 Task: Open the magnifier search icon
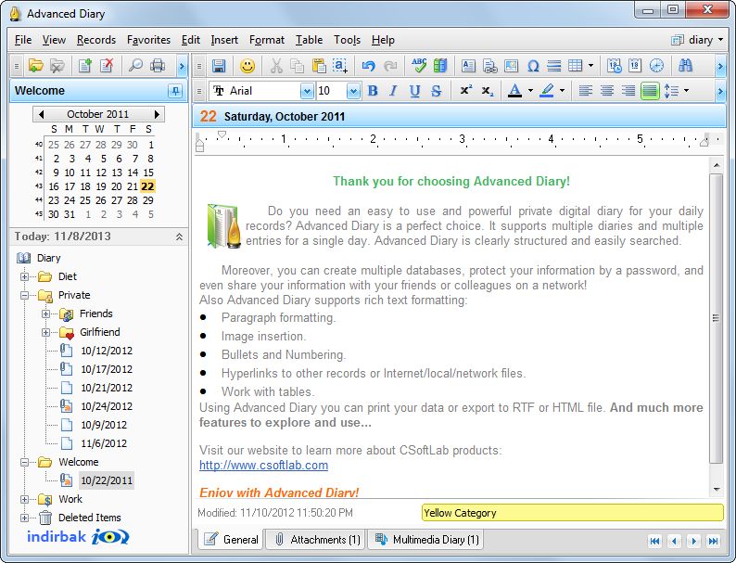tap(135, 66)
